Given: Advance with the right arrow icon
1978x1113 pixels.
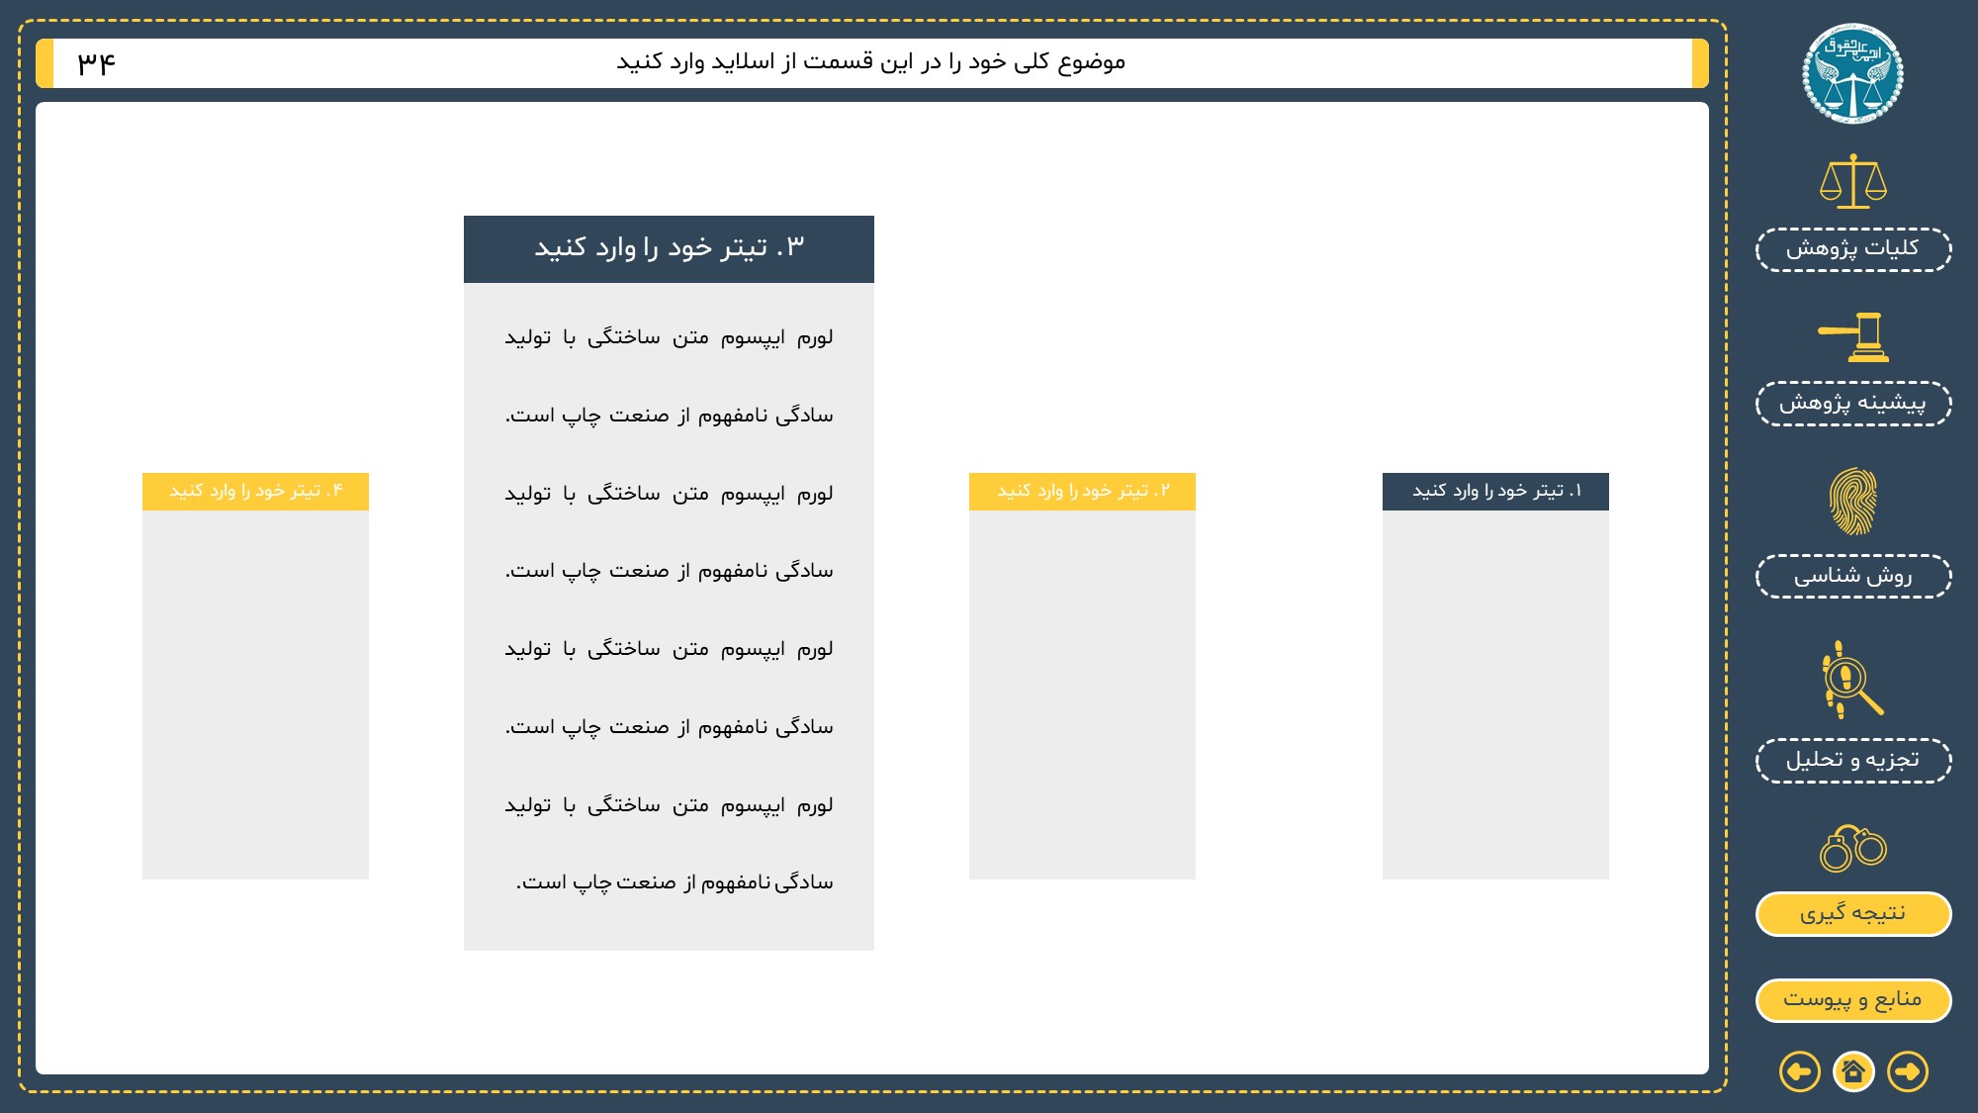Looking at the screenshot, I should pyautogui.click(x=1907, y=1071).
